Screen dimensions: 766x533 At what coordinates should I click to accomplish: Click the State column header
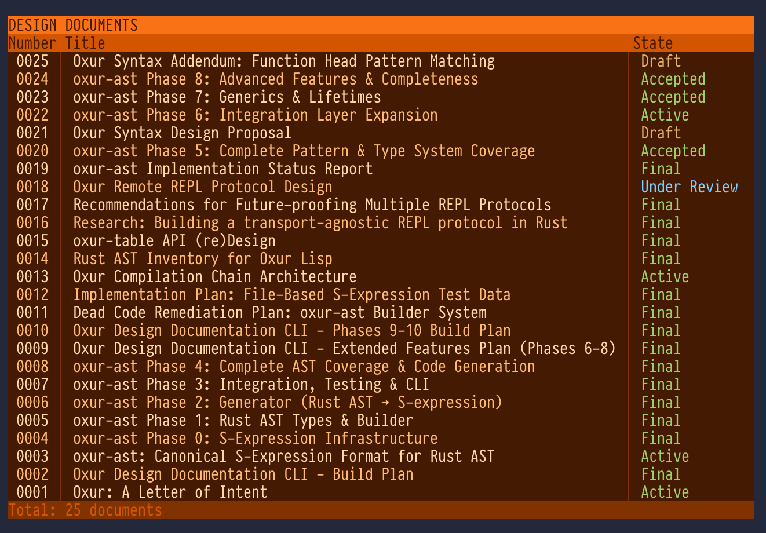pos(652,43)
